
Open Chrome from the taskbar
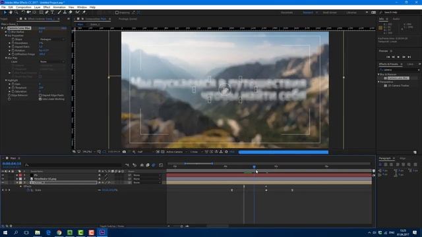(x=59, y=232)
